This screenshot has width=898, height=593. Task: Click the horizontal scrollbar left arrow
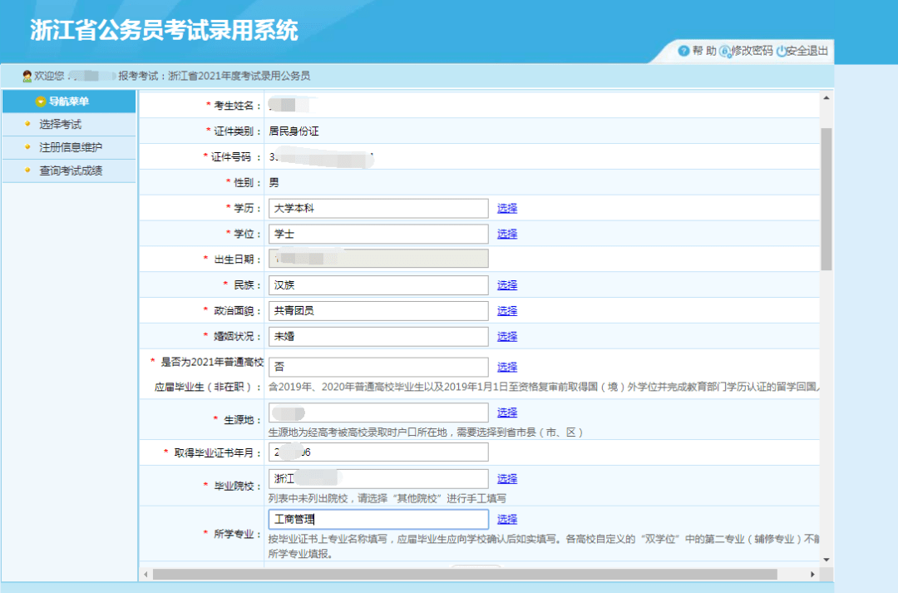tap(146, 574)
